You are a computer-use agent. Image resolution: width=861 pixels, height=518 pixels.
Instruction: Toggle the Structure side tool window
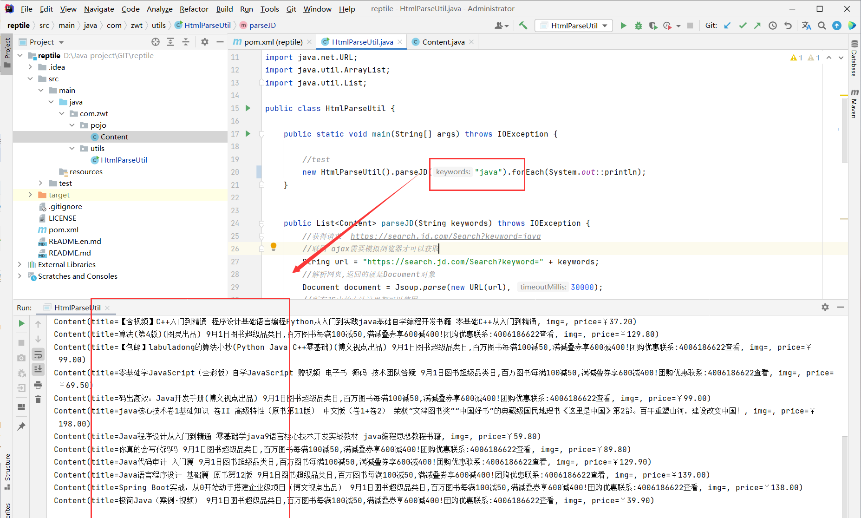pyautogui.click(x=7, y=472)
